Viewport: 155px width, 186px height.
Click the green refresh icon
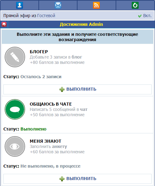[135, 5]
